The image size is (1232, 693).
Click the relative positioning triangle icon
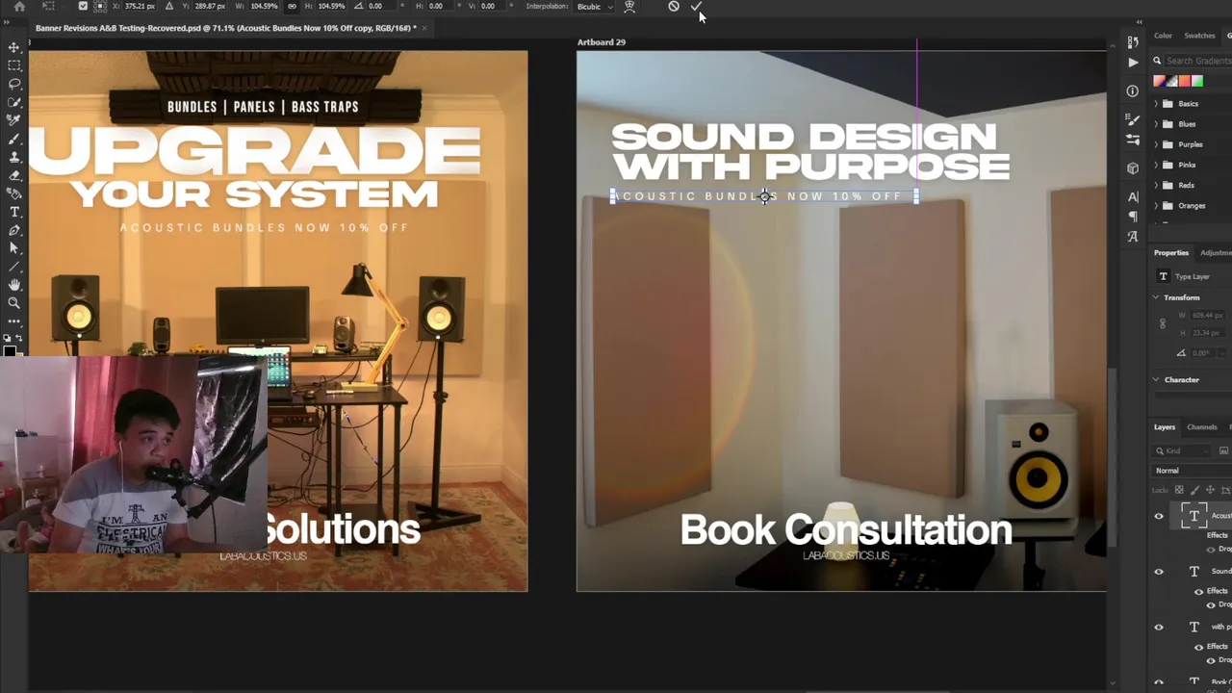[x=169, y=6]
